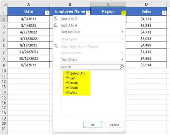Open the Text Filters menu item
The width and height of the screenshot is (170, 135).
coord(89,59)
